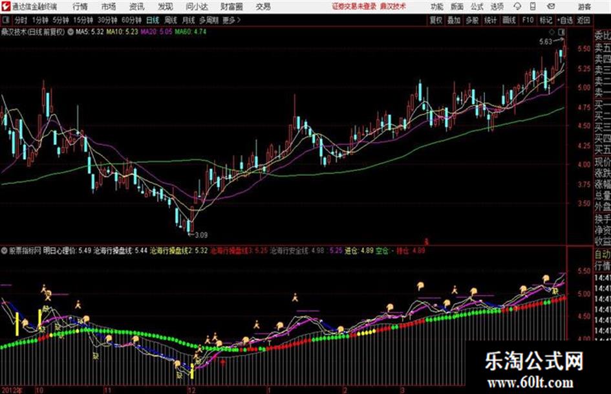Click the MA10: 5.23 label
This screenshot has width=611, height=394.
(x=122, y=32)
